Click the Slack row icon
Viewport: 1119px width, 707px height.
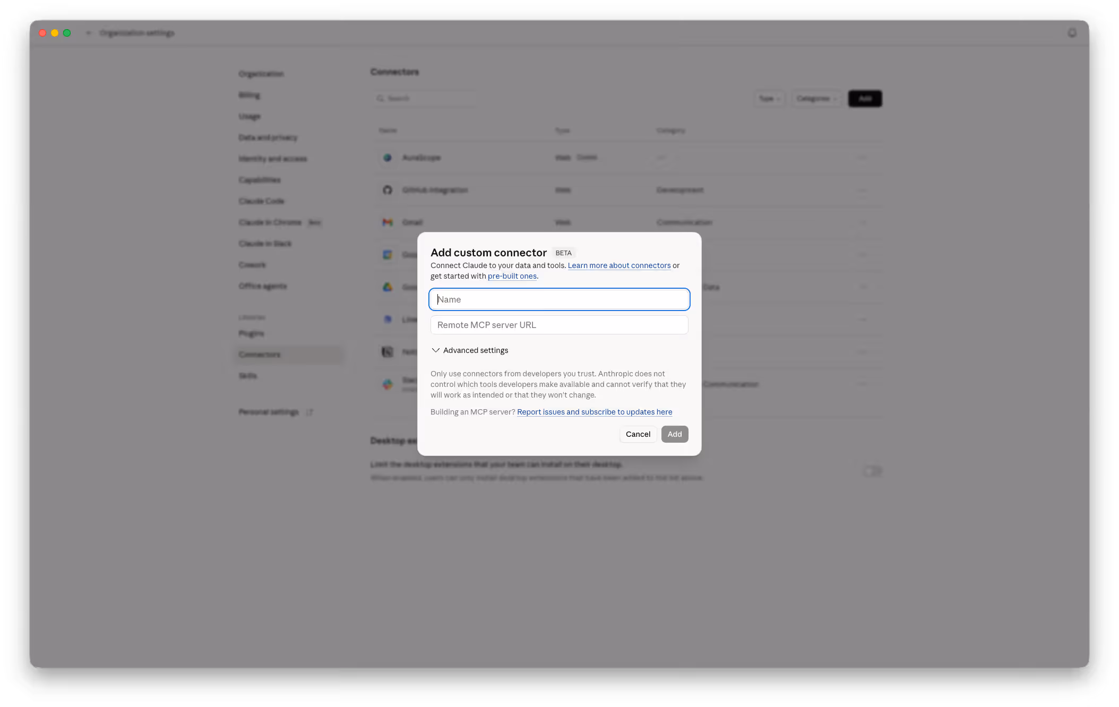tap(388, 384)
